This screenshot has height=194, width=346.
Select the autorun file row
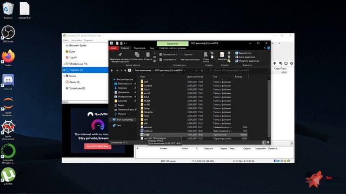(194, 127)
